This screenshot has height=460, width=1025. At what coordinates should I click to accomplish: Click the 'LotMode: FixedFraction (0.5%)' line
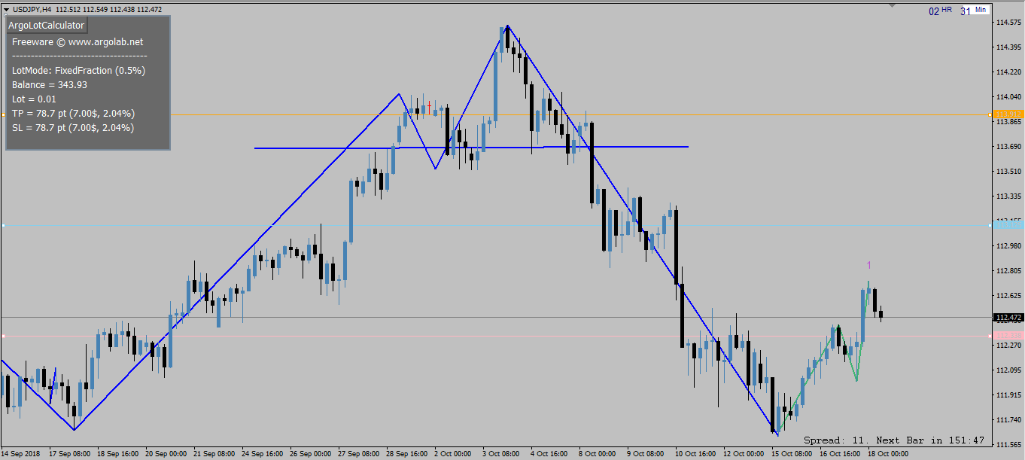(78, 70)
